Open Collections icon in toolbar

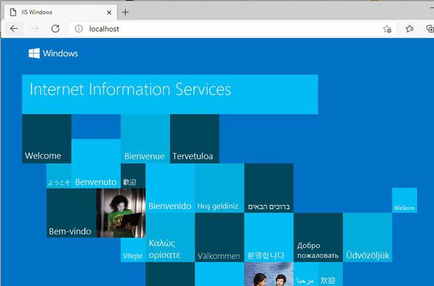pyautogui.click(x=430, y=28)
